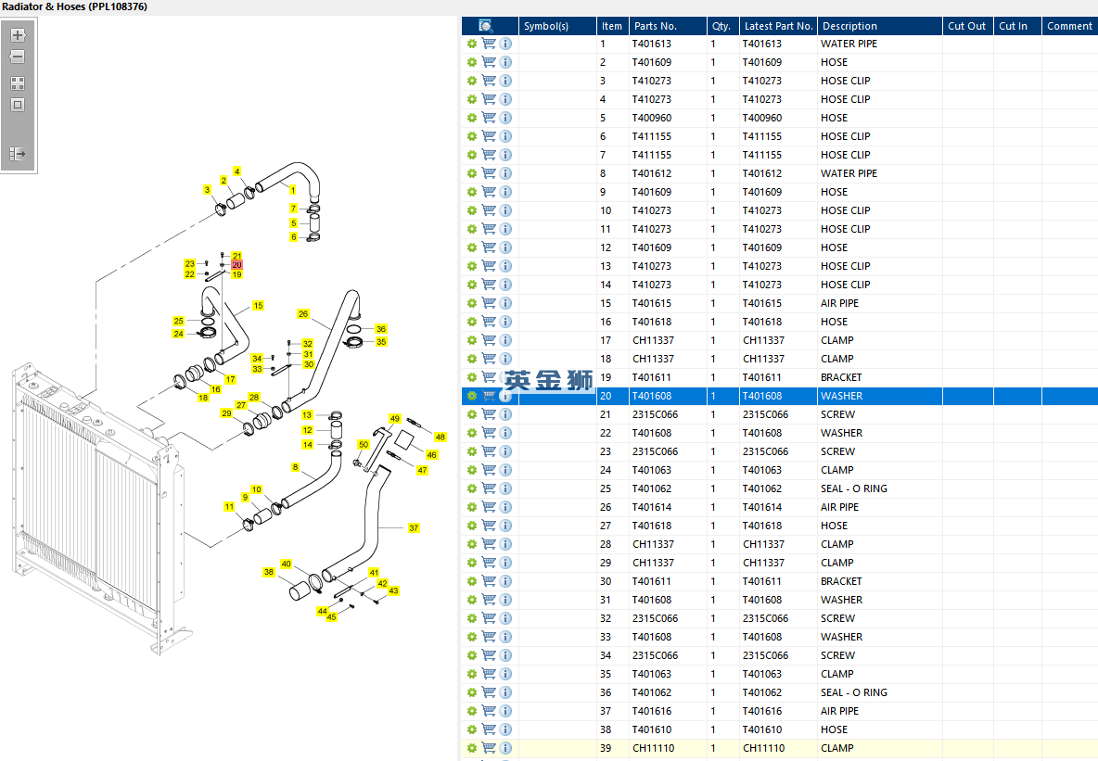Click CLAMP description in row 28
1098x761 pixels.
point(836,544)
